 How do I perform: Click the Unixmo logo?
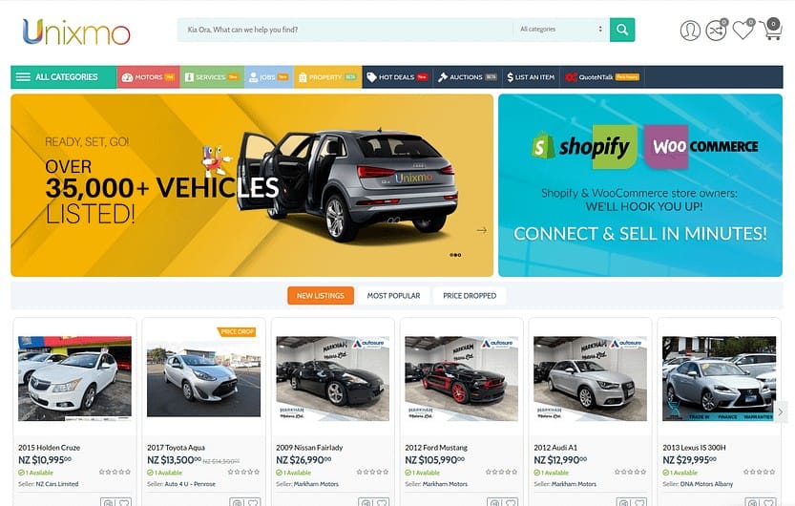click(x=76, y=32)
